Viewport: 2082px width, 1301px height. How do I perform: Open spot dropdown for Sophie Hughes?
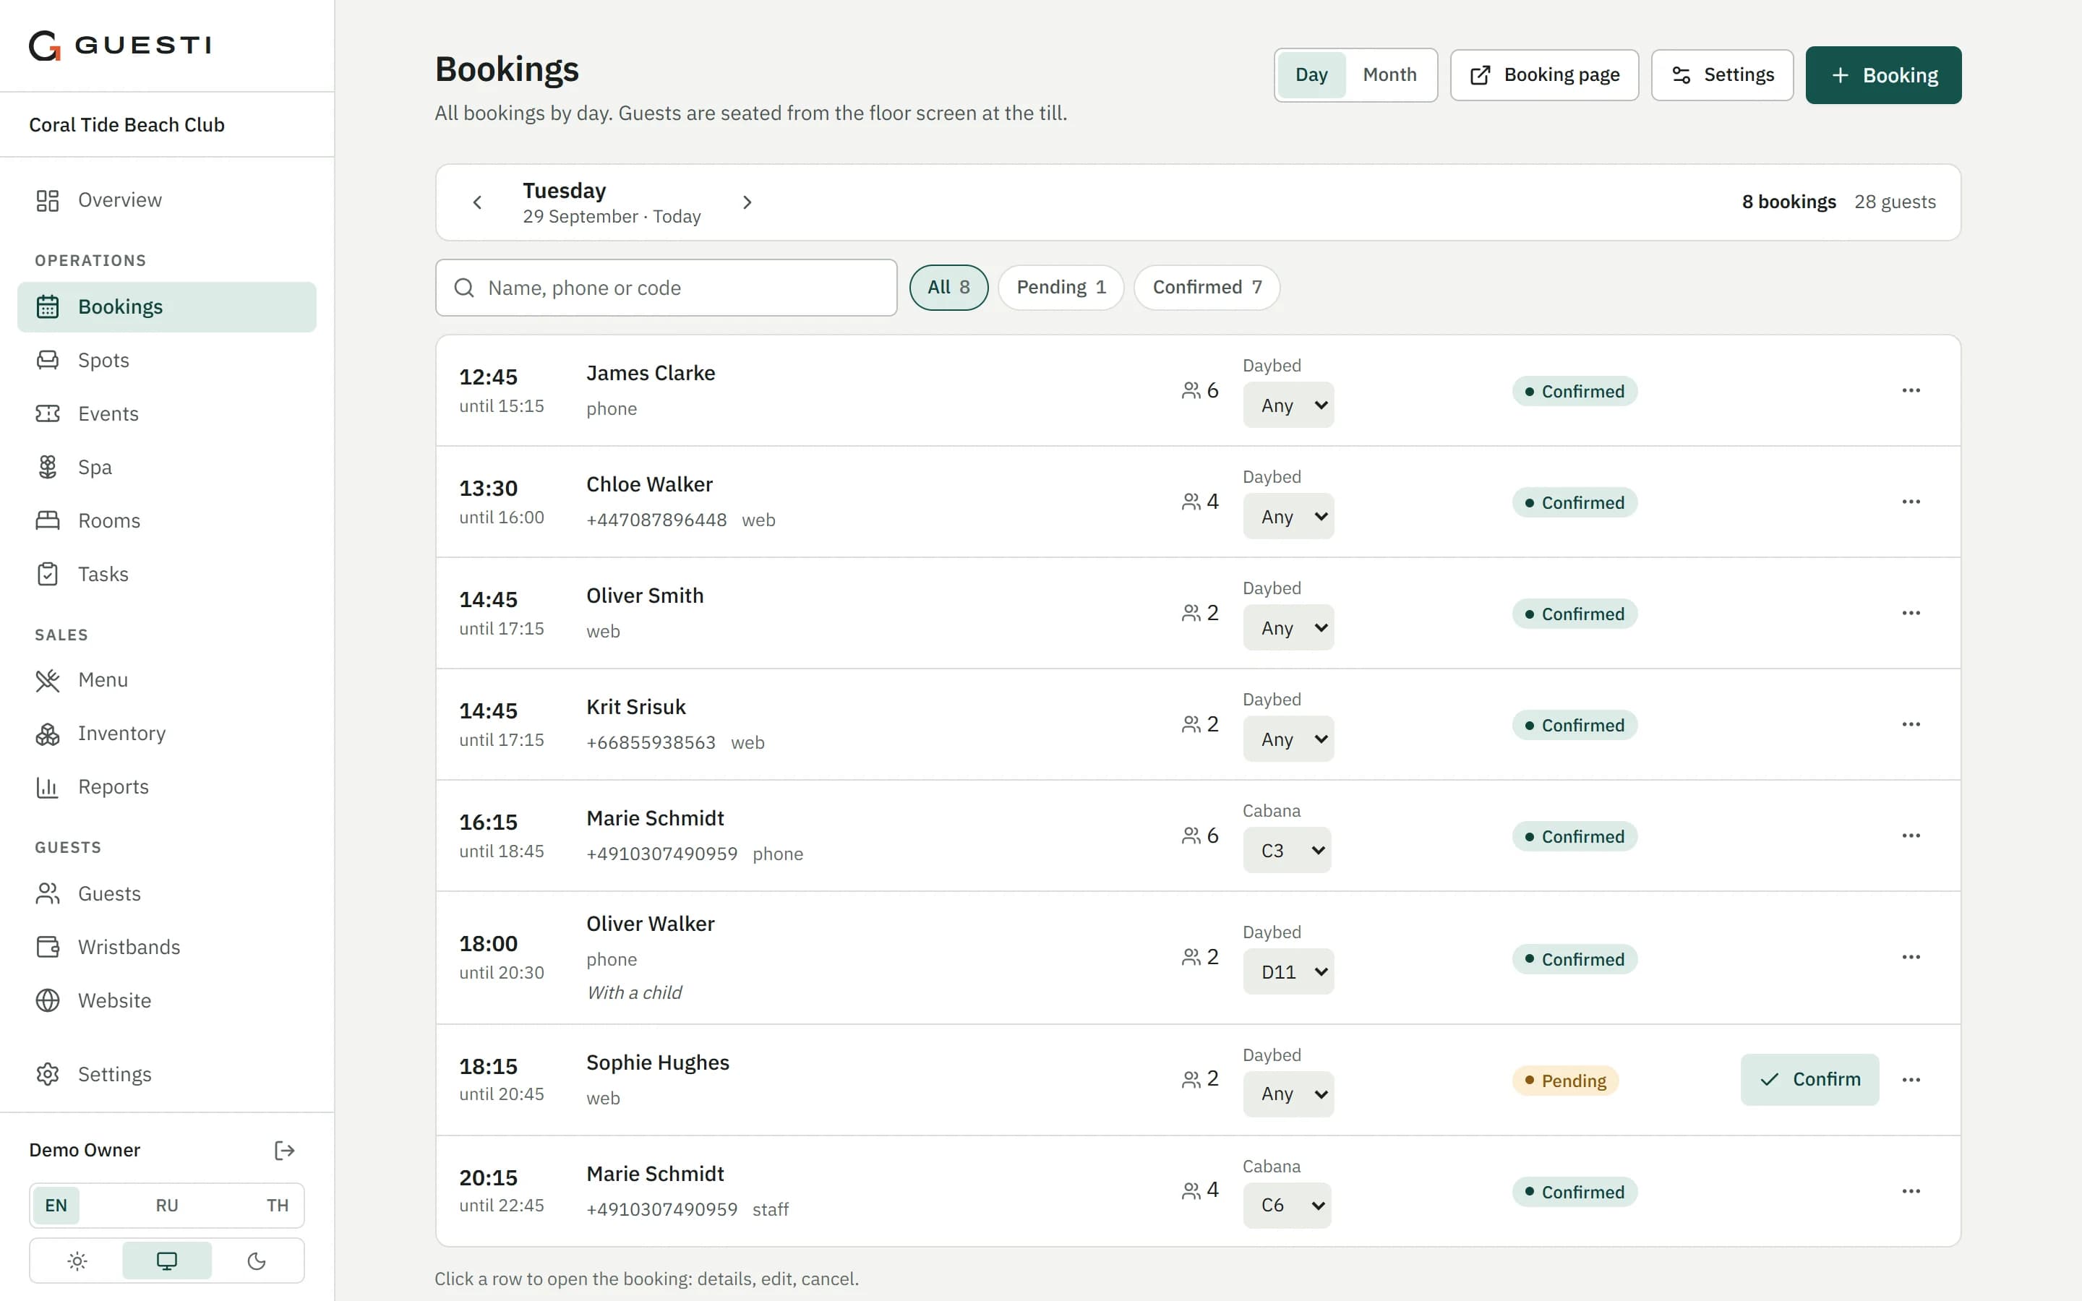click(1288, 1094)
